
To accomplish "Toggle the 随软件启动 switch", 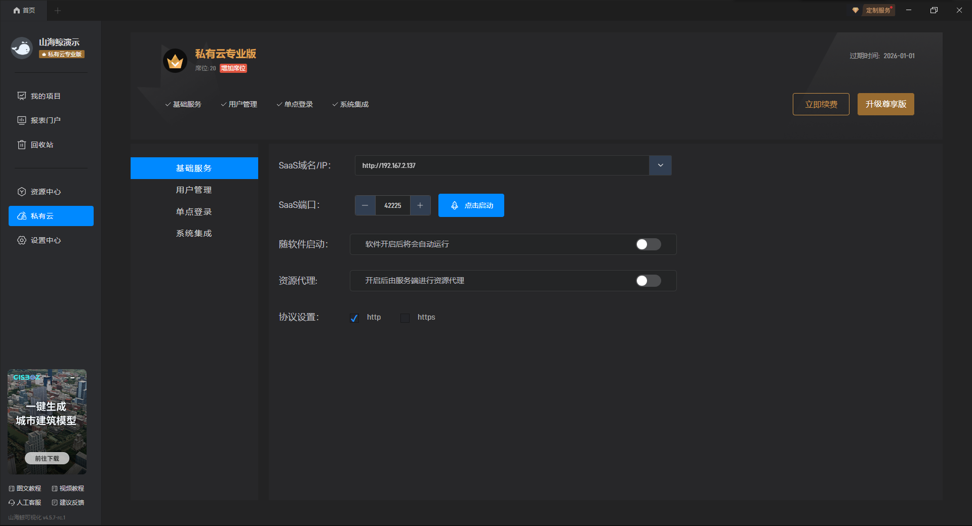I will 649,244.
